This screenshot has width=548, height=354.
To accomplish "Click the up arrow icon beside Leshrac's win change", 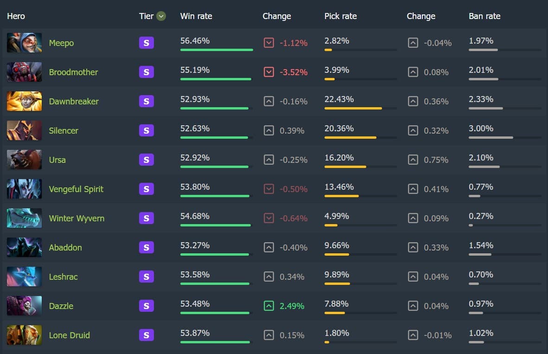I will (x=269, y=277).
